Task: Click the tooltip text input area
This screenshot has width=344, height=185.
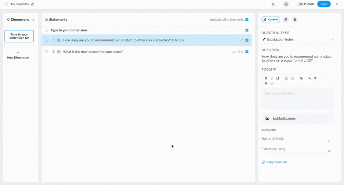Action: point(298,98)
